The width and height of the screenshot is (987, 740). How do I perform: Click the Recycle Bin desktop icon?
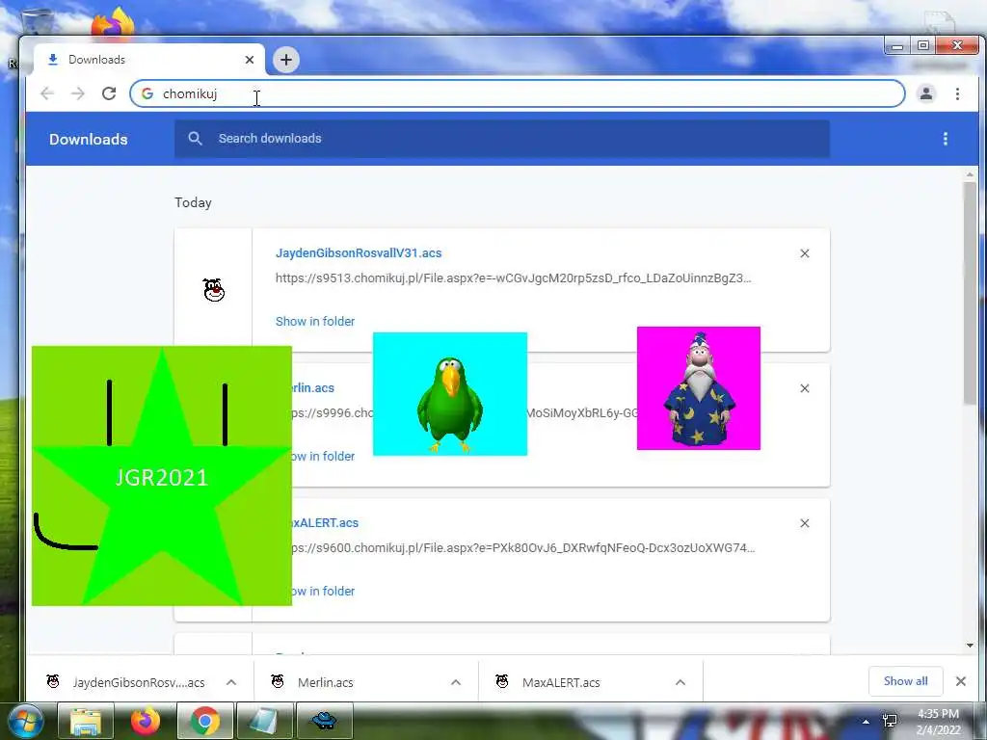(x=38, y=22)
